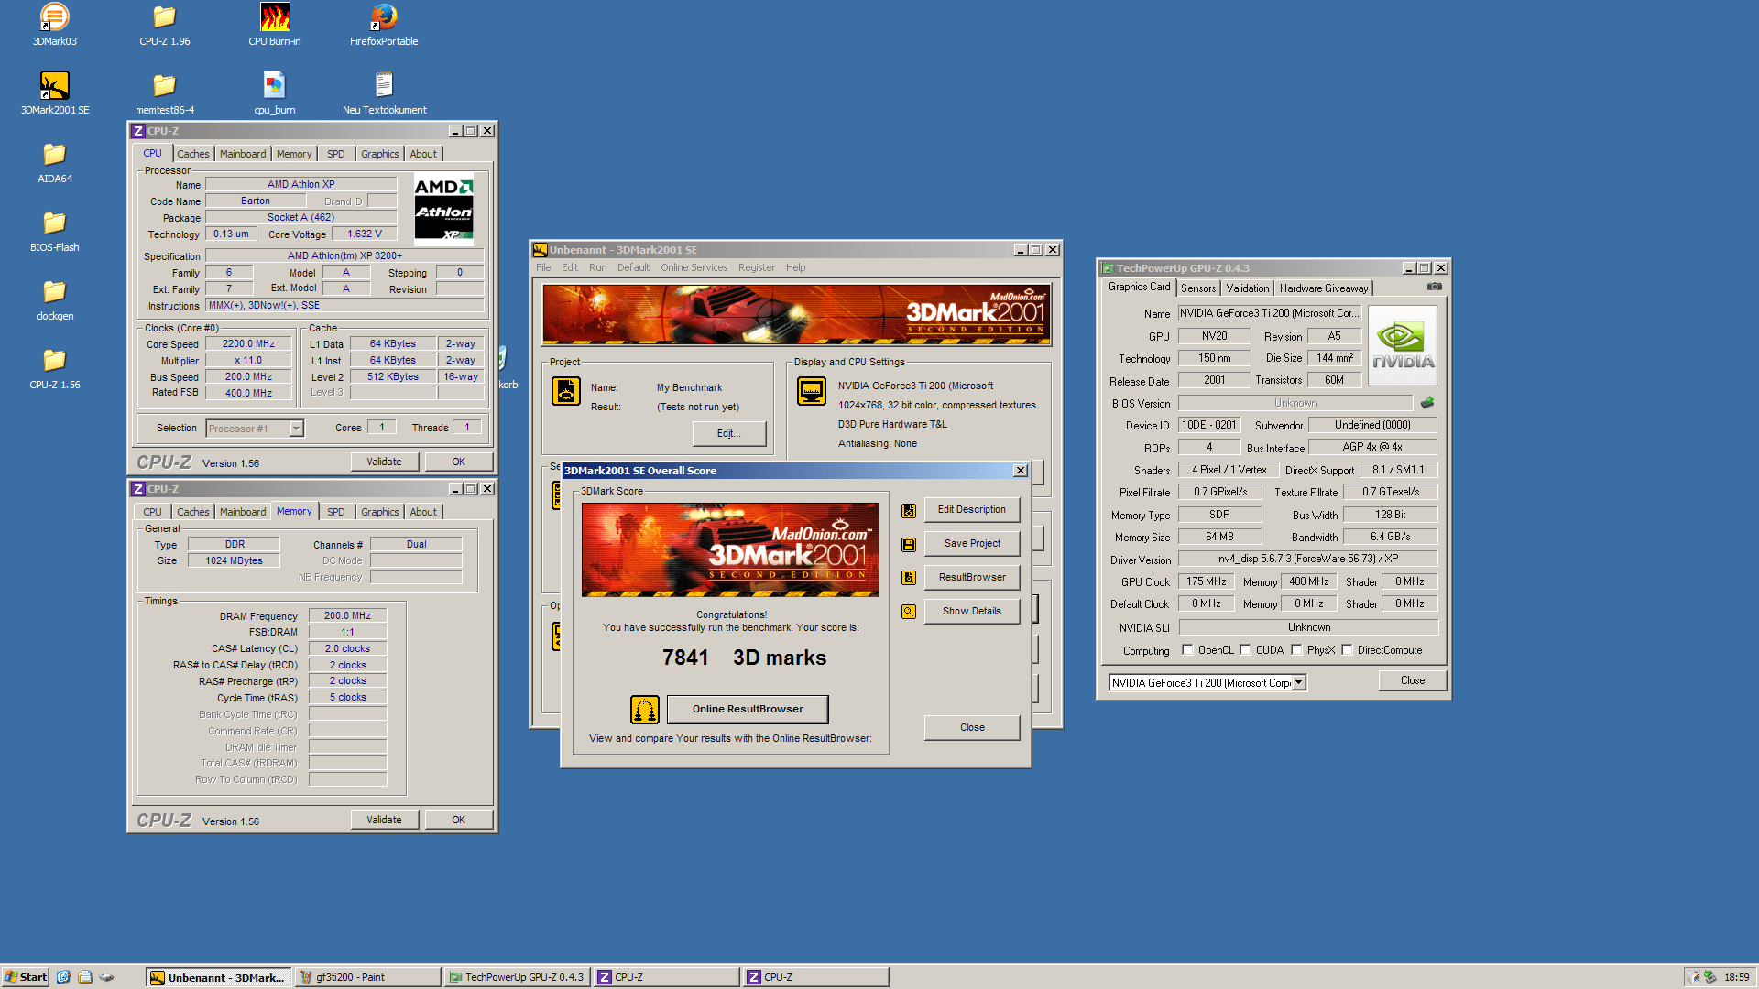Expand the graphics card selector dropdown in GPU-Z

click(x=1298, y=683)
